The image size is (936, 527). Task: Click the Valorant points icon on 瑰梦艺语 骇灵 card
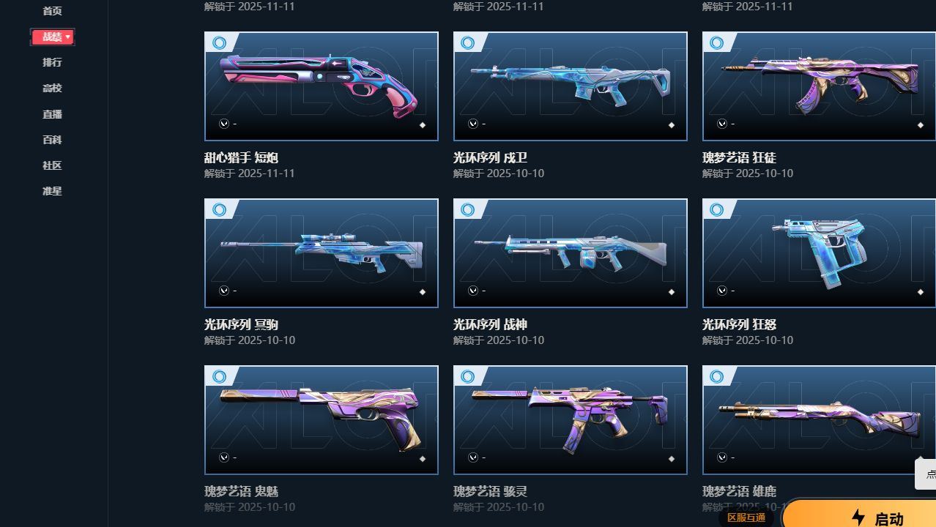click(x=473, y=457)
